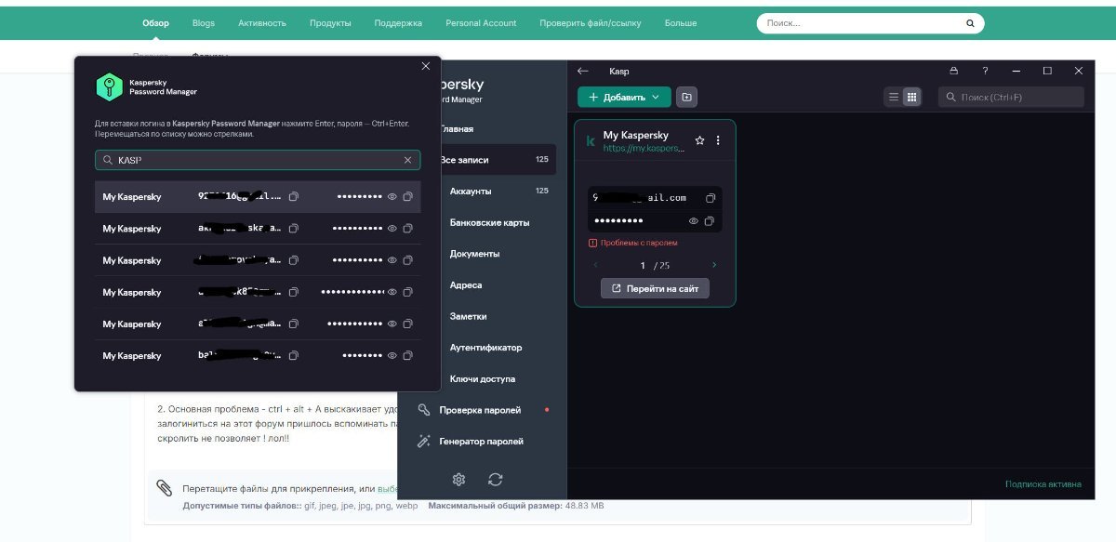Screen dimensions: 1116x542
Task: Click the website Поиск… search field
Action: [x=870, y=23]
